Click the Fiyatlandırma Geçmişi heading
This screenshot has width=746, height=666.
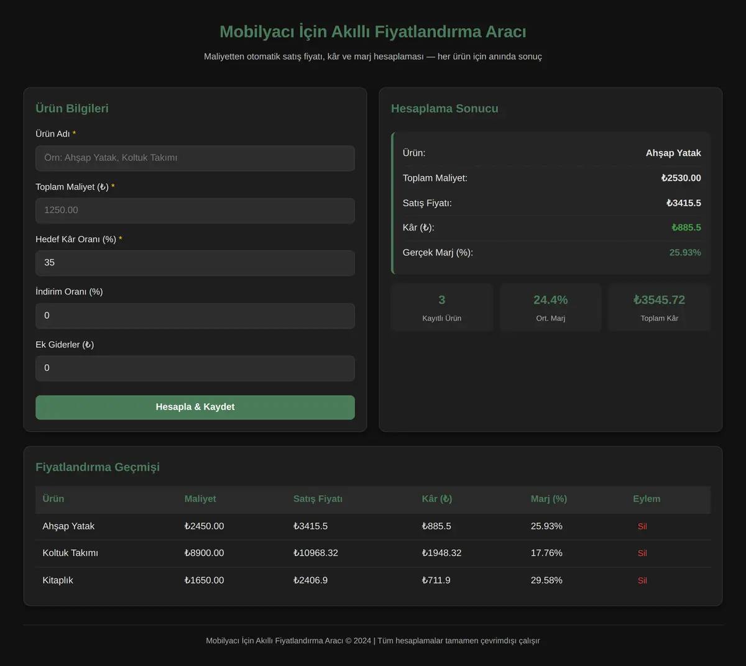[x=98, y=467]
